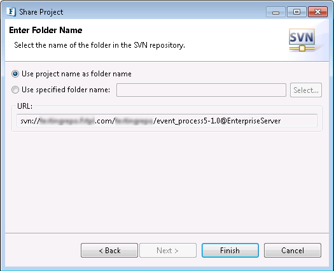Image resolution: width=334 pixels, height=271 pixels.
Task: Click the URL: group label
Action: [x=25, y=106]
